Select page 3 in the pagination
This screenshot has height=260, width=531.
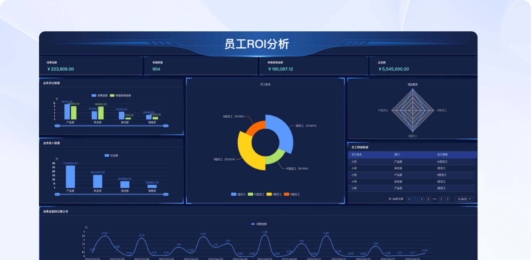[428, 199]
